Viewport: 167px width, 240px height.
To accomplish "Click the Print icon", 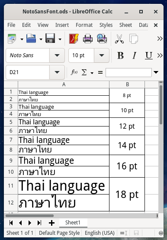I will pos(88,39).
